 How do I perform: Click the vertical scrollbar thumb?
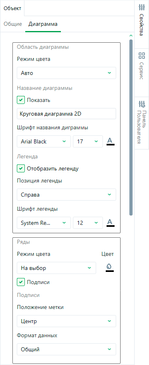(x=131, y=127)
